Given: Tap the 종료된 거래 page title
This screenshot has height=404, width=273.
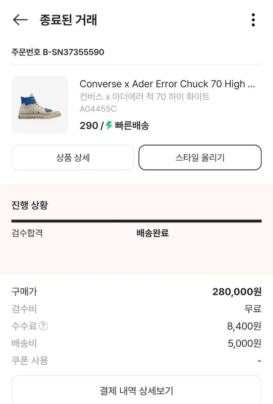Looking at the screenshot, I should pyautogui.click(x=68, y=20).
